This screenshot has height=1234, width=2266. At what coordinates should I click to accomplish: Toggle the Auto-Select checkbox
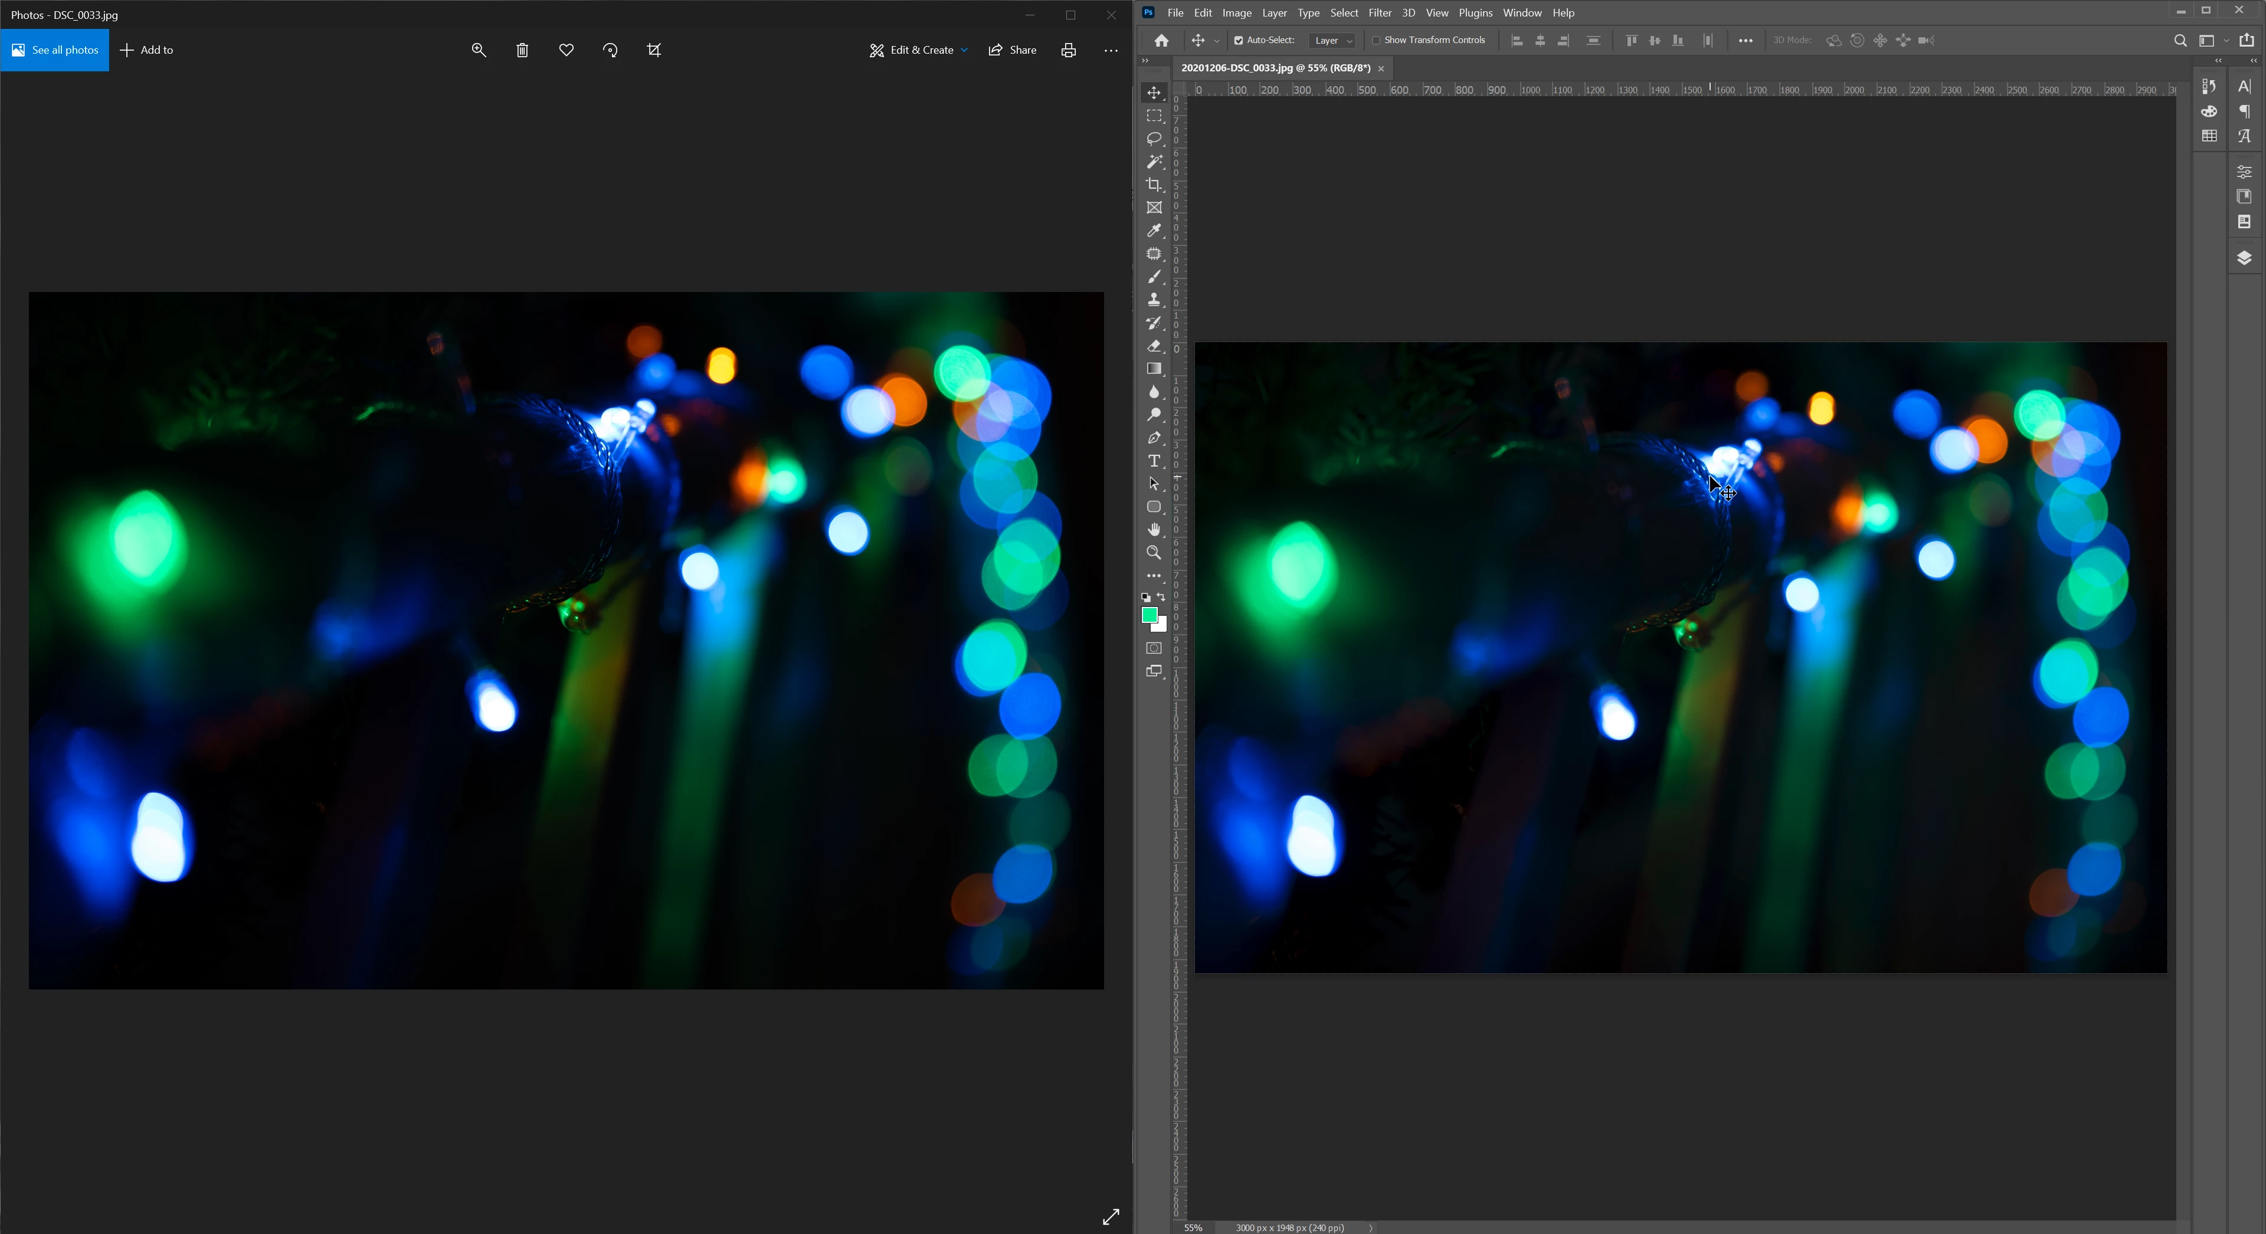point(1239,41)
